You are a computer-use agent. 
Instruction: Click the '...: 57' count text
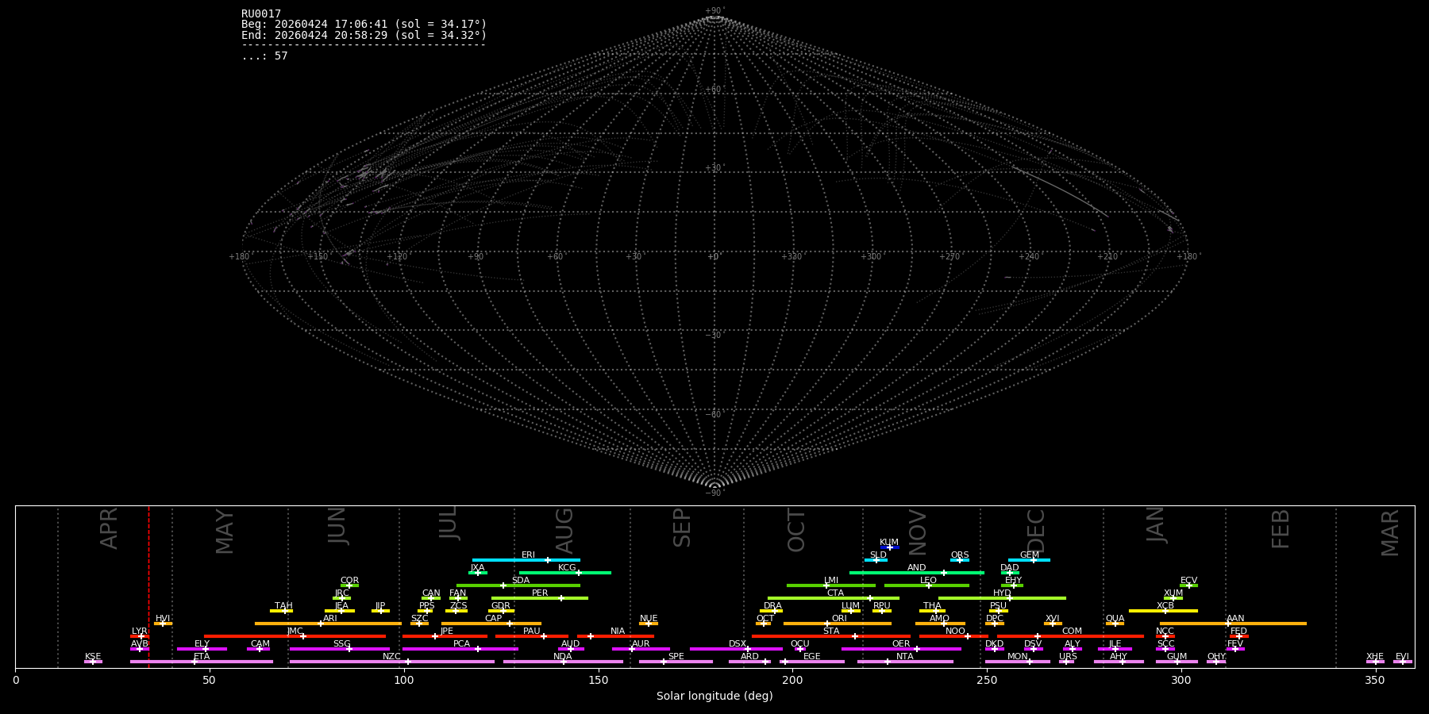[x=264, y=56]
